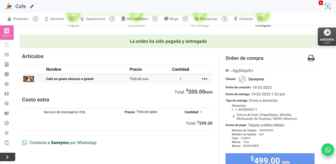Click the Cafe en grano product thumbnail
Screen dimensions: 336x164
(28, 79)
